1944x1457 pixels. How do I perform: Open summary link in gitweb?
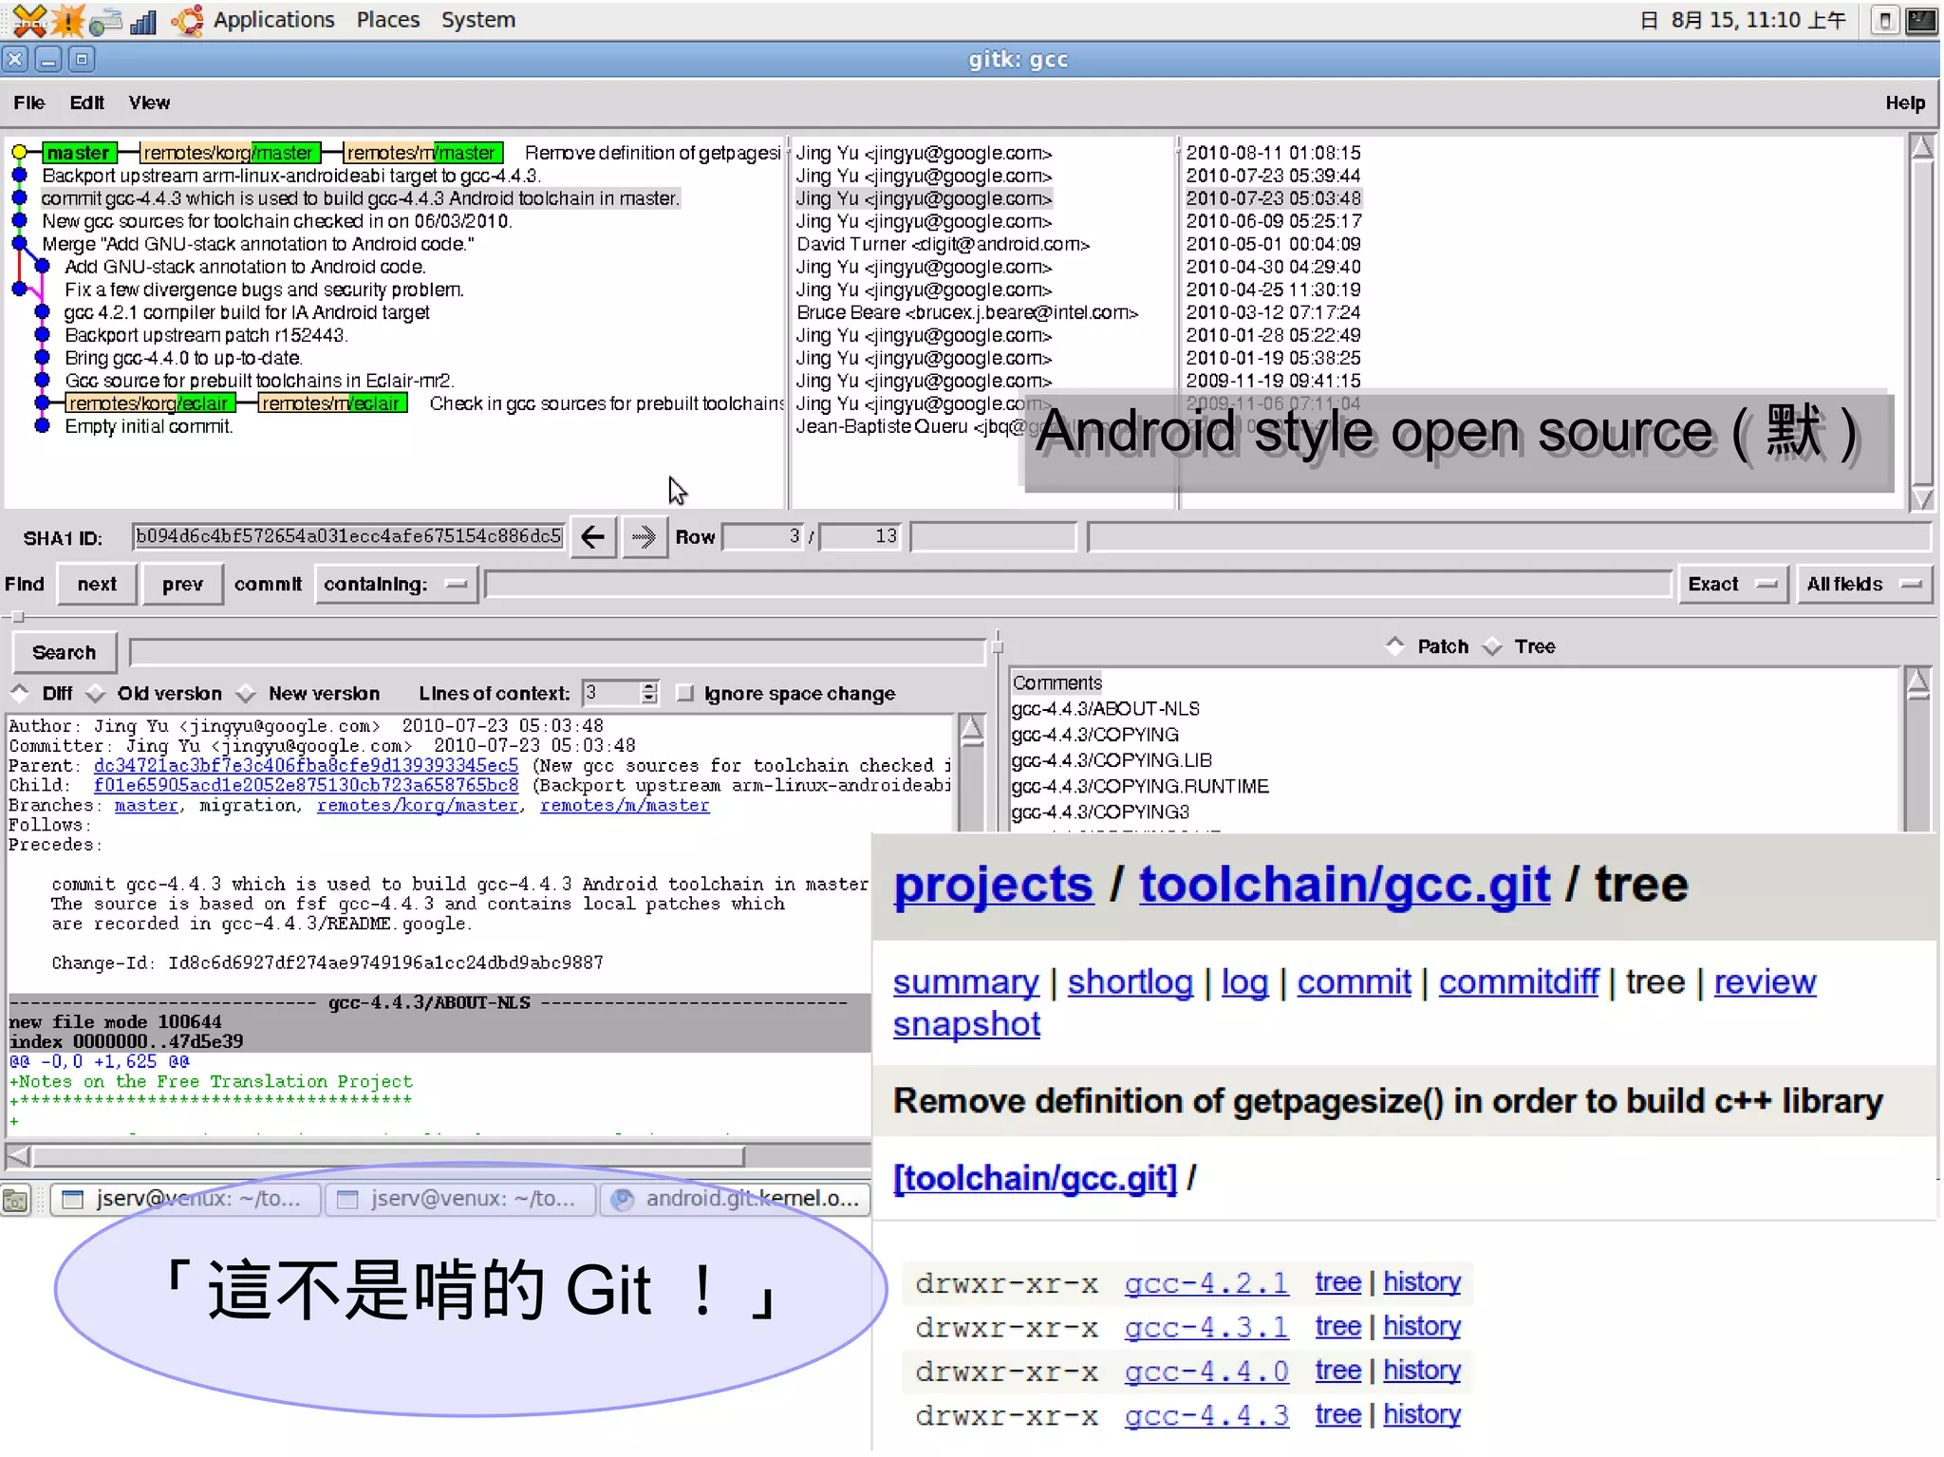965,981
